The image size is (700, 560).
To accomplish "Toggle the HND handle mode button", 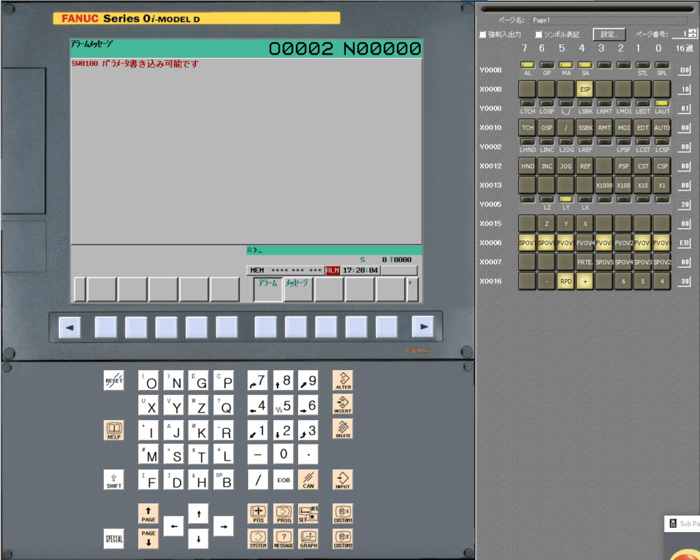I will tap(527, 166).
